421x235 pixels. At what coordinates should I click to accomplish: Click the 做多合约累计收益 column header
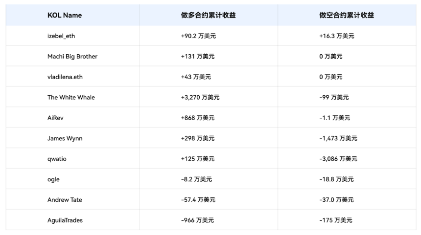(208, 15)
